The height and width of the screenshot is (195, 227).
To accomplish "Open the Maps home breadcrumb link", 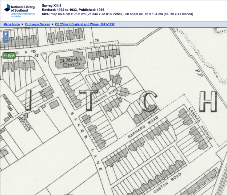I will (x=12, y=24).
